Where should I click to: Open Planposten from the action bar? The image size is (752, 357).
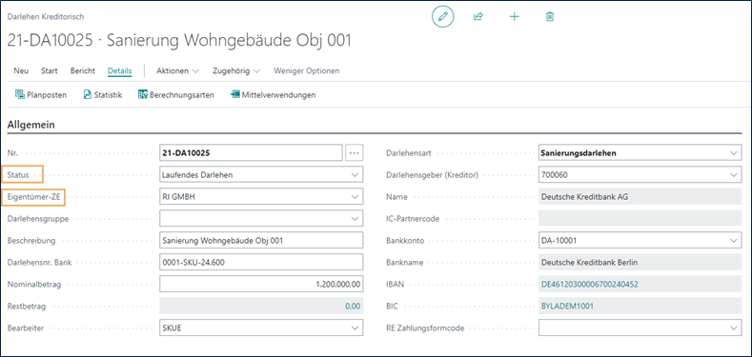click(x=41, y=95)
